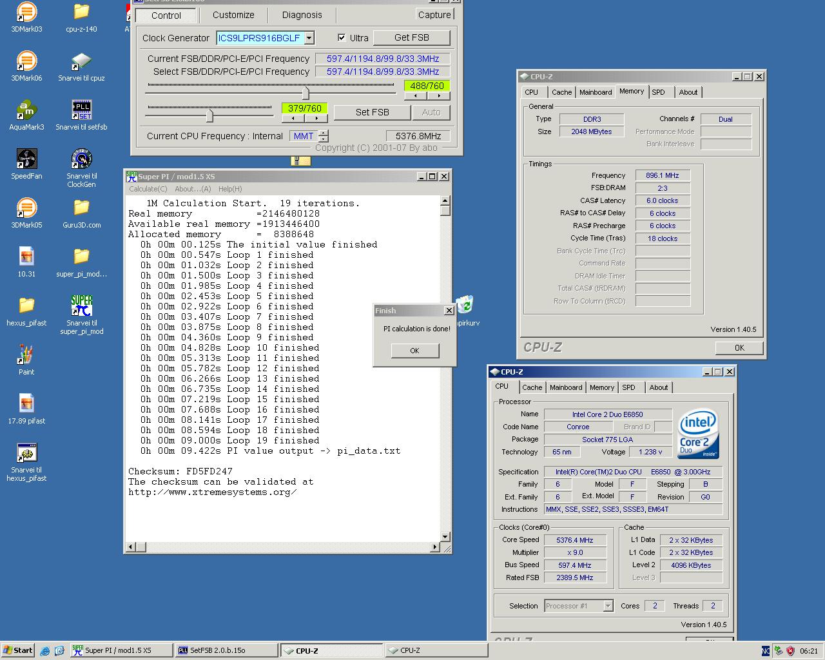
Task: Select Cache tab in CPU-Z CPU window
Action: (x=532, y=387)
